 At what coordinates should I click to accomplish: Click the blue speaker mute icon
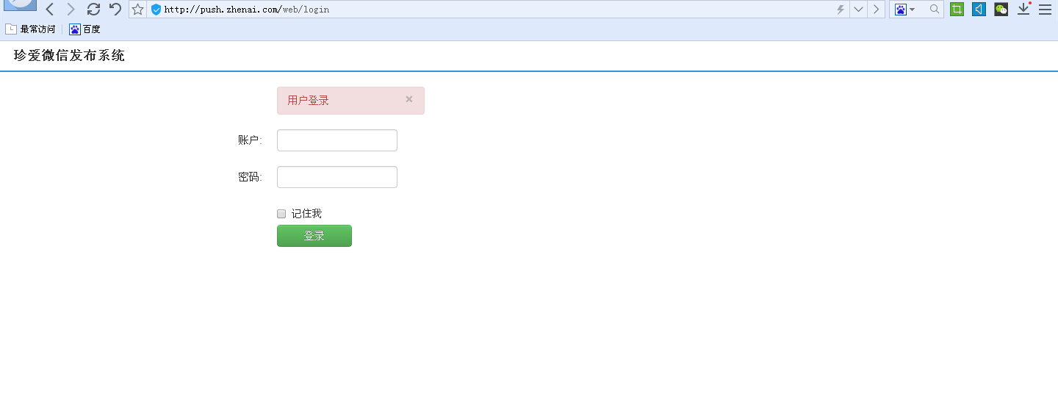(979, 10)
